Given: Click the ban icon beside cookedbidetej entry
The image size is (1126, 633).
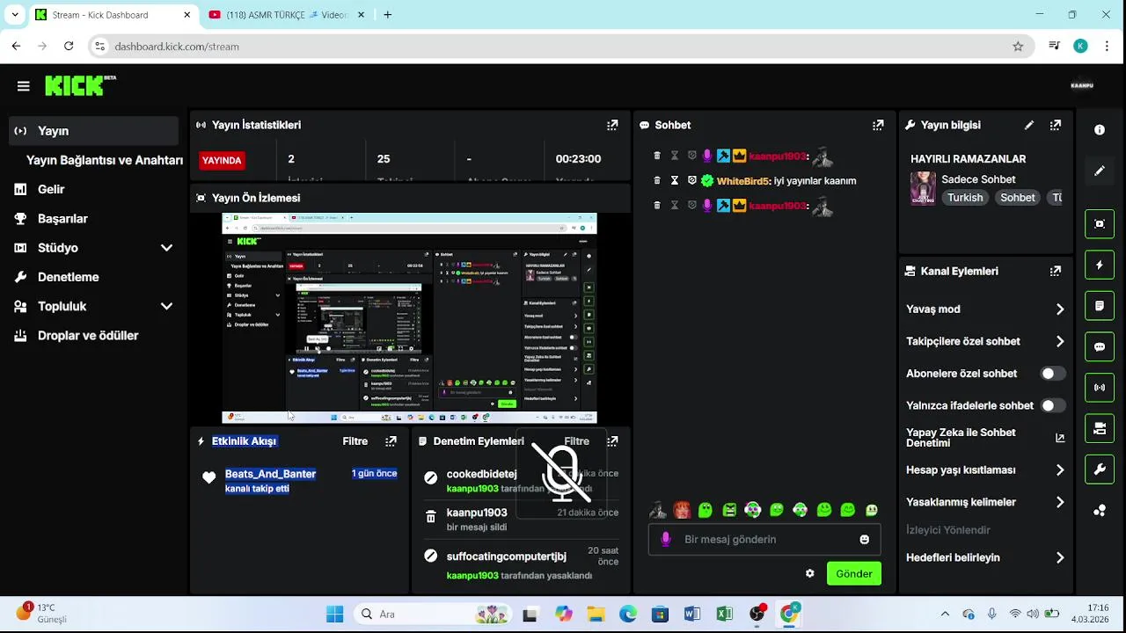Looking at the screenshot, I should point(431,478).
